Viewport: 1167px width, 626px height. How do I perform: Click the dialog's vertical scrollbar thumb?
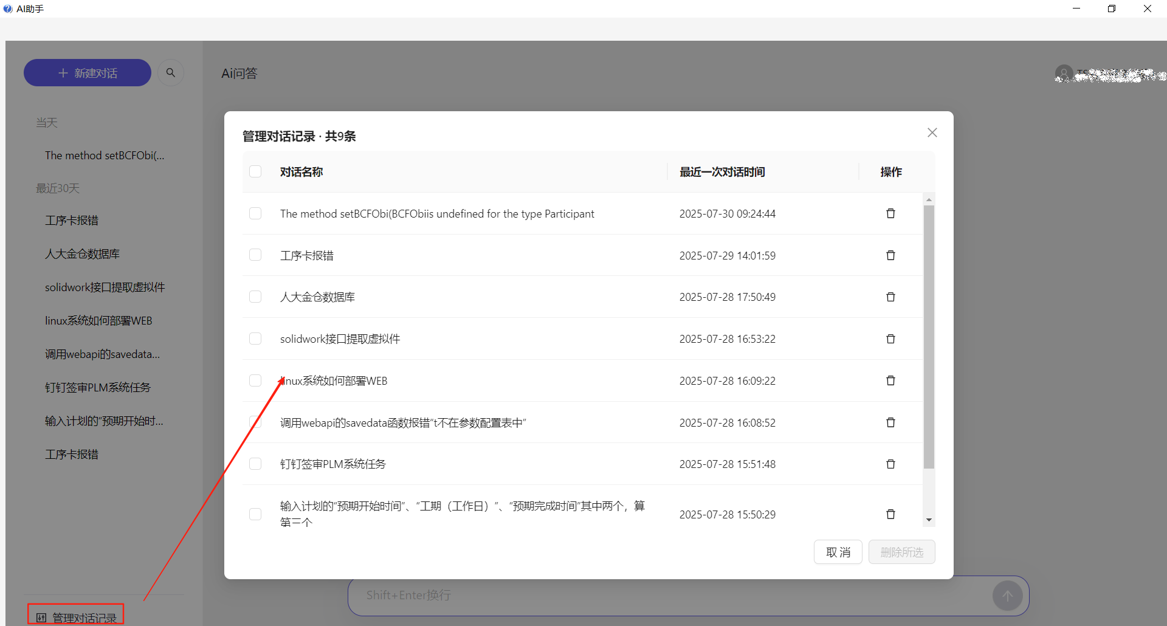(929, 337)
